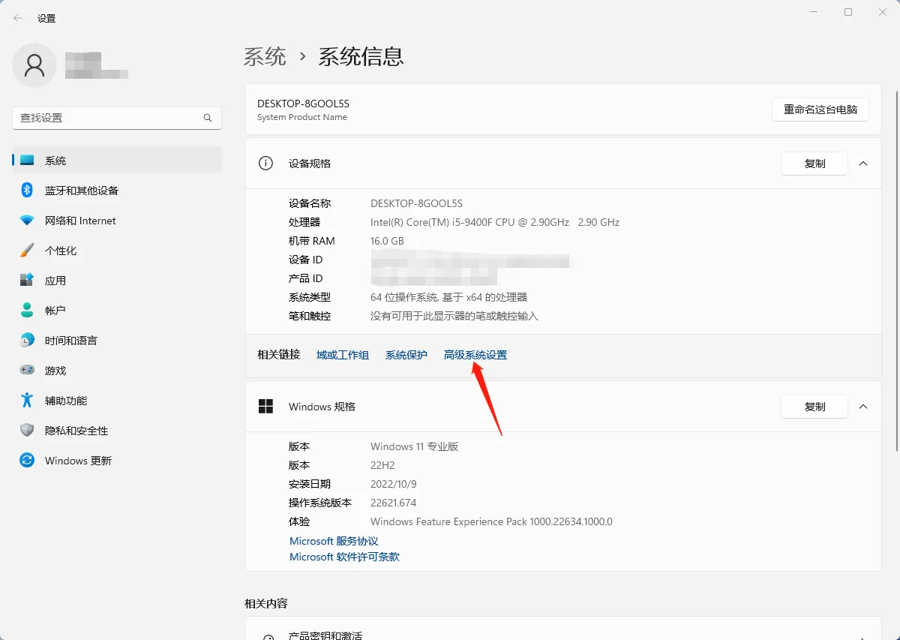Open 隐私和安全性 settings
Image resolution: width=900 pixels, height=640 pixels.
tap(73, 430)
